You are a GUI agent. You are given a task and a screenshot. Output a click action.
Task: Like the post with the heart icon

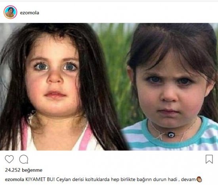pos(10,159)
